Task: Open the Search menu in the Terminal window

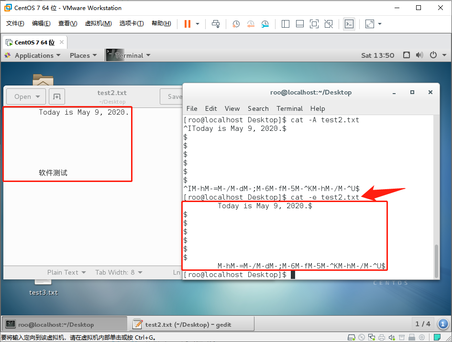Action: (258, 108)
